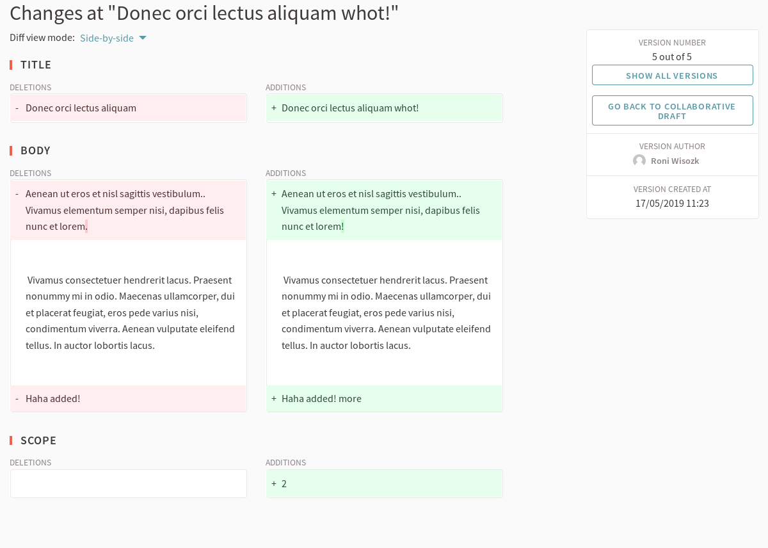
Task: Click the red marker beside TITLE heading
Action: click(10, 65)
